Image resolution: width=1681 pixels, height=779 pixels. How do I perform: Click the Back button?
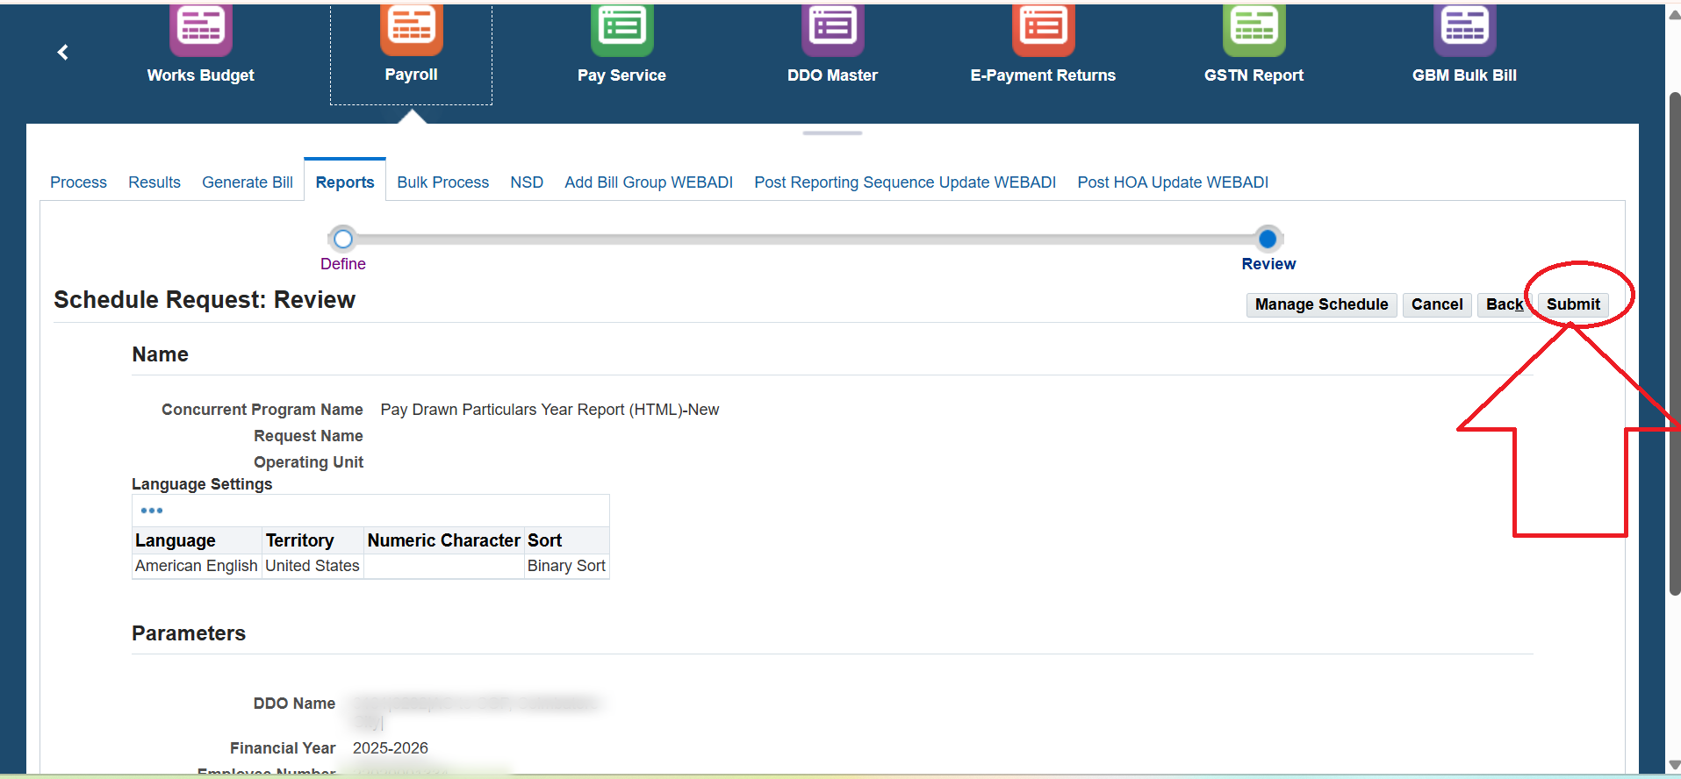(1505, 304)
